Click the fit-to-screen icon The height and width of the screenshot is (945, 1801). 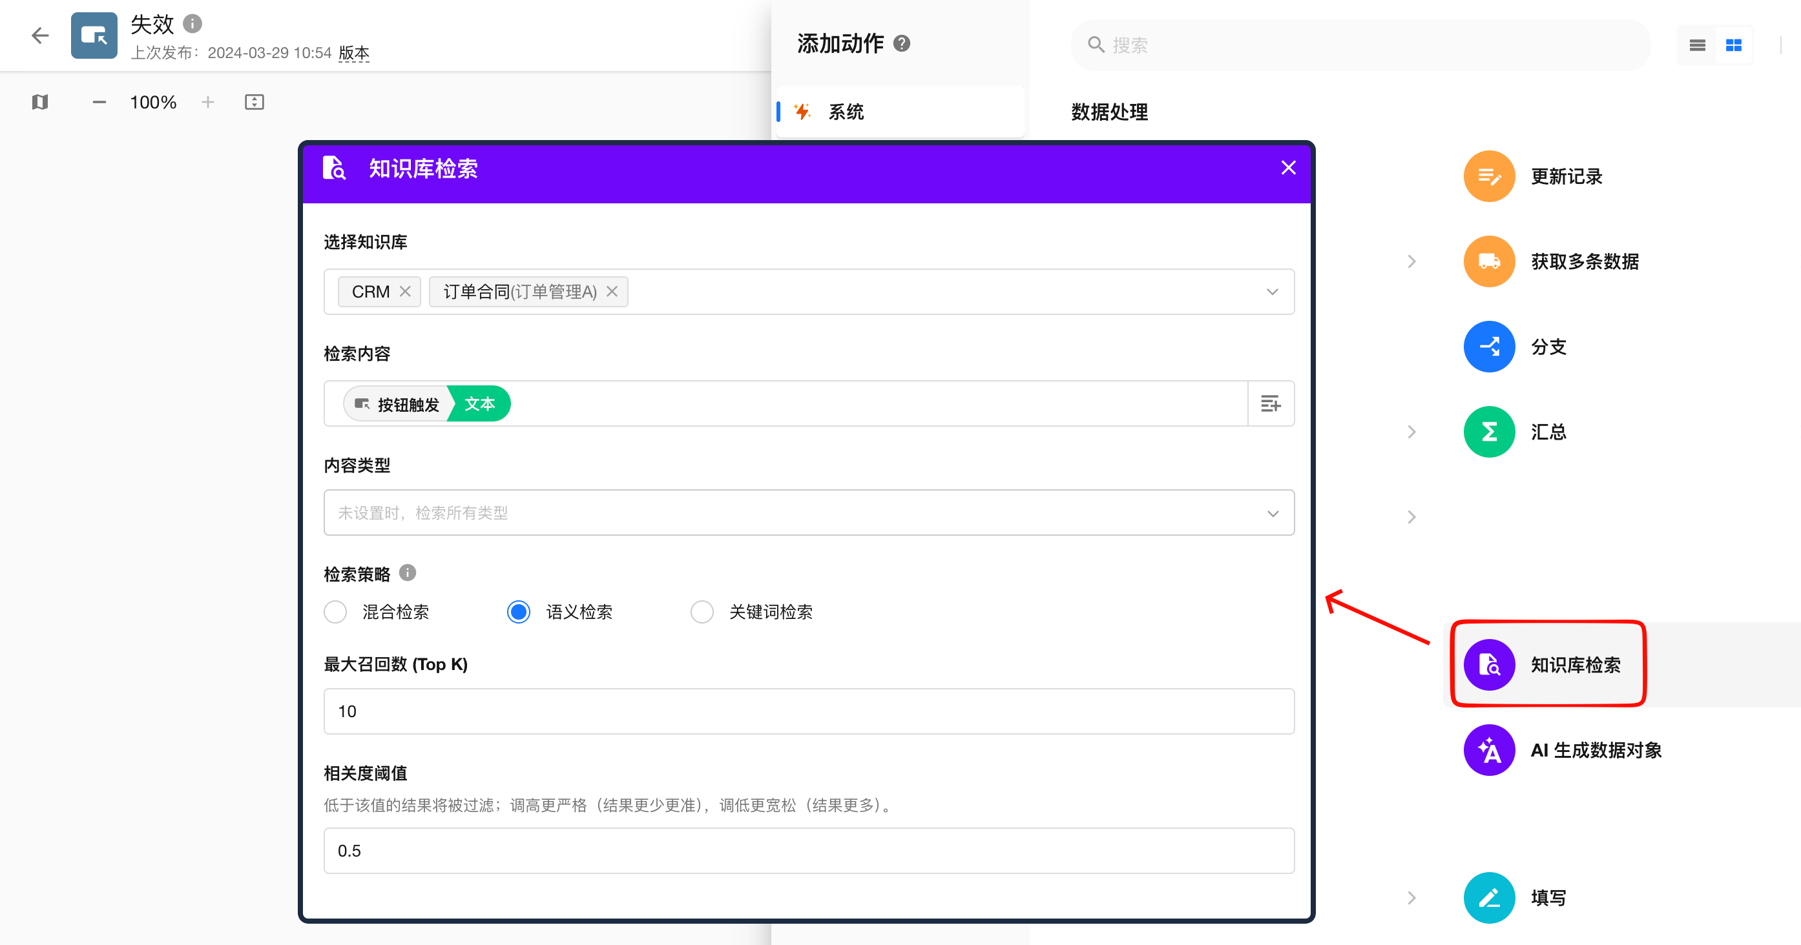click(255, 102)
